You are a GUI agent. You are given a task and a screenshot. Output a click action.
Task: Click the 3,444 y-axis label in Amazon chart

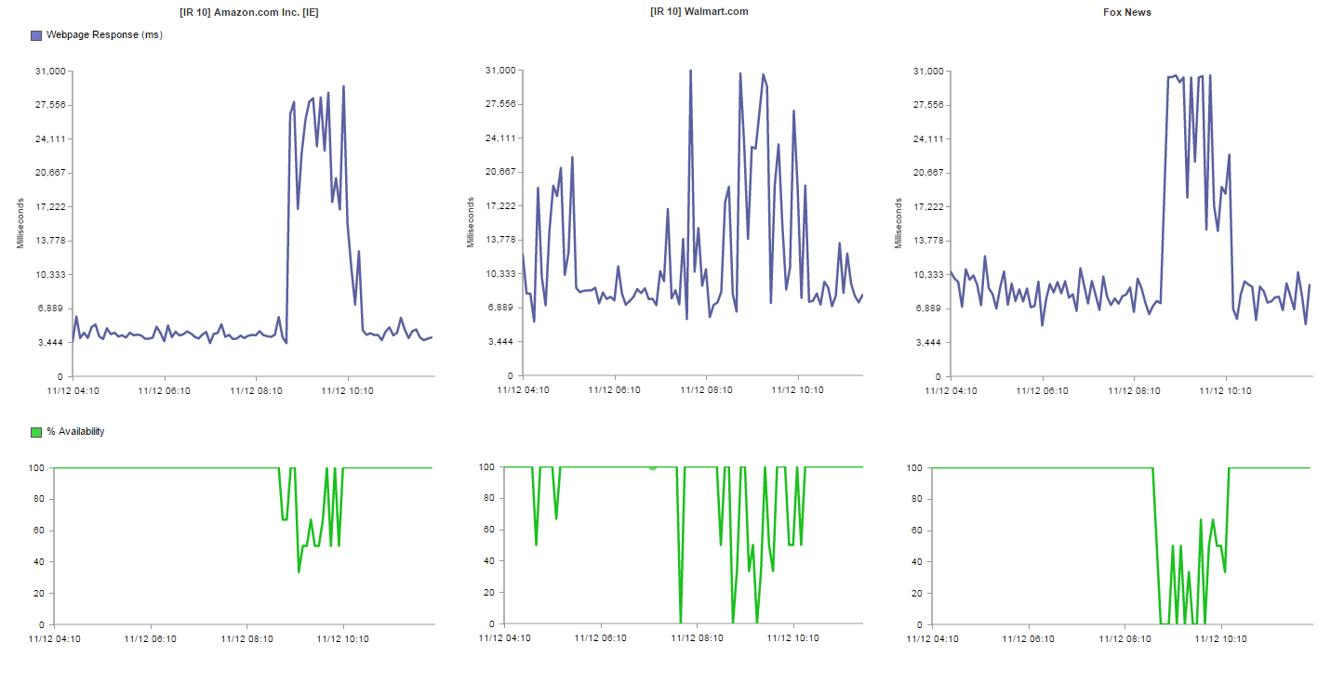pyautogui.click(x=51, y=343)
